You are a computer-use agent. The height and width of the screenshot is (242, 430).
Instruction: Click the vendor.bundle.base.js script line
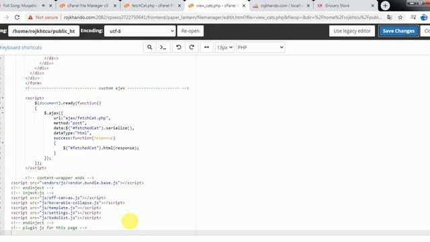coord(77,183)
